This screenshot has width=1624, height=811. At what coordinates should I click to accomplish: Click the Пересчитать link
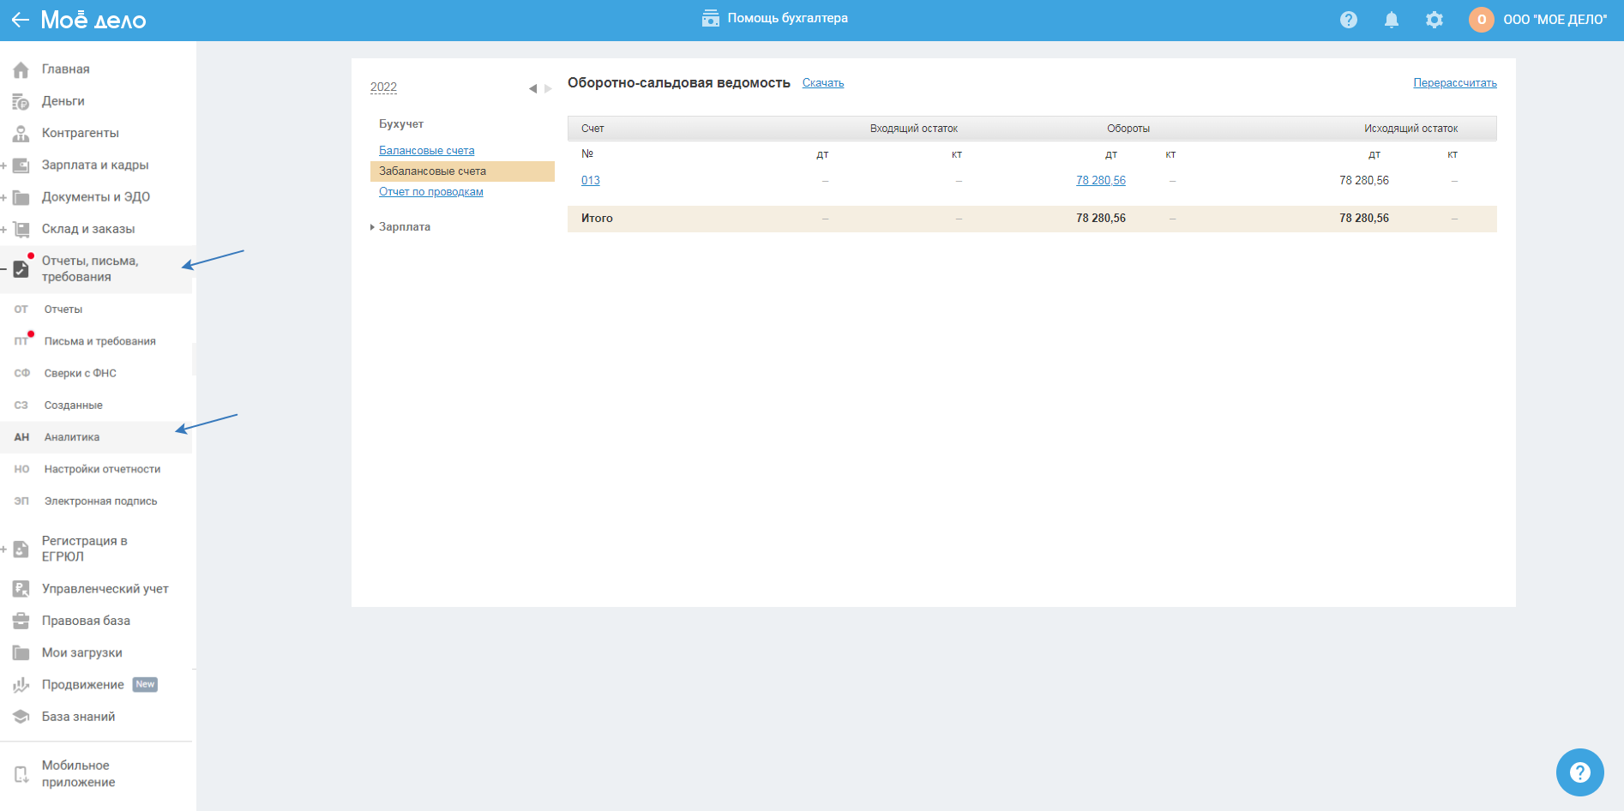click(1454, 83)
